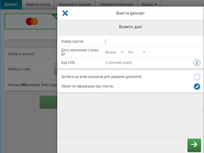Open the Вивести кошти tab
Screen dimensions: 204x153
(x=38, y=4)
